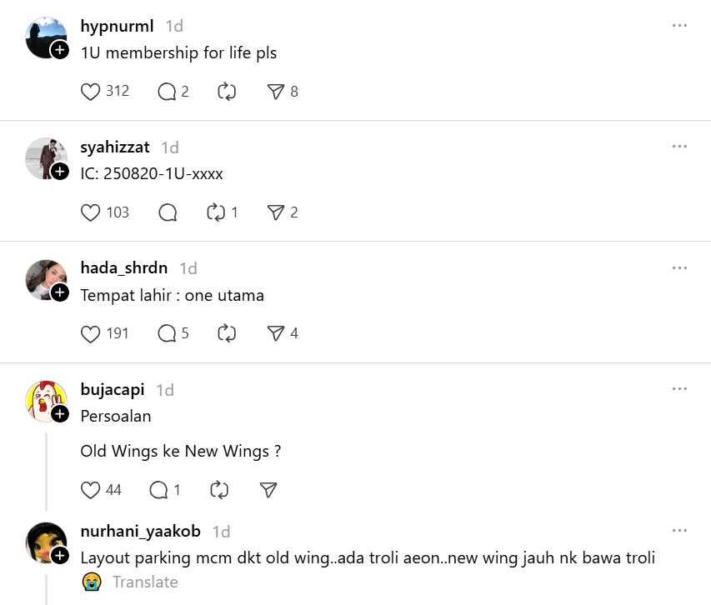Translate nurhani_yaakob's reply
Image resolution: width=711 pixels, height=605 pixels.
(x=145, y=582)
